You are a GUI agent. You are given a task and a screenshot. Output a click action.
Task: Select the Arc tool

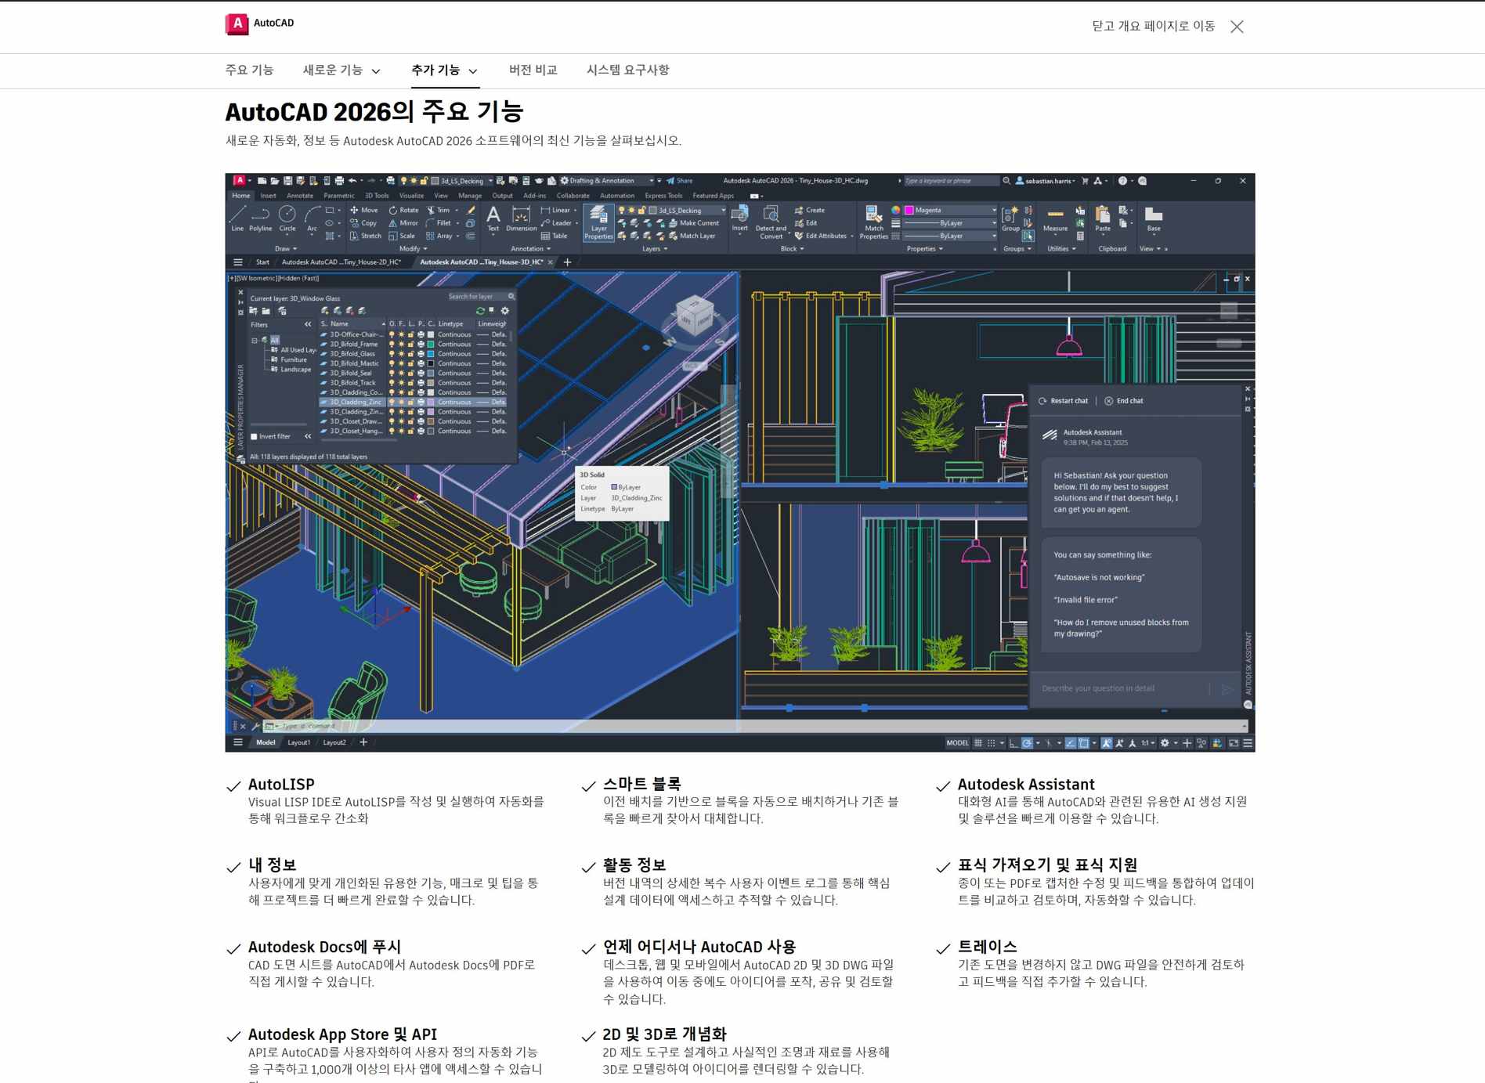[312, 218]
